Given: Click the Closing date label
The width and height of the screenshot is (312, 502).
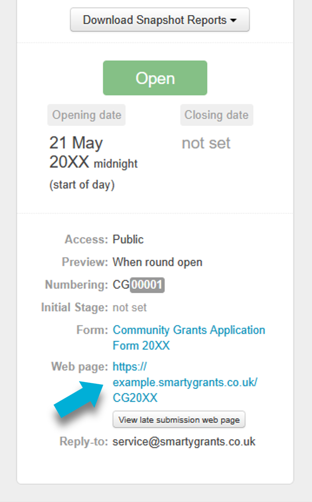Looking at the screenshot, I should tap(216, 115).
